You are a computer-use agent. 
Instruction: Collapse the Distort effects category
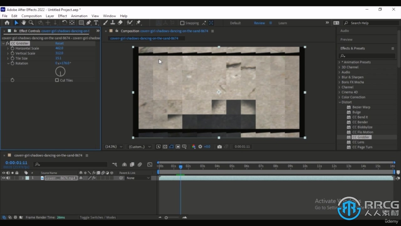point(339,102)
